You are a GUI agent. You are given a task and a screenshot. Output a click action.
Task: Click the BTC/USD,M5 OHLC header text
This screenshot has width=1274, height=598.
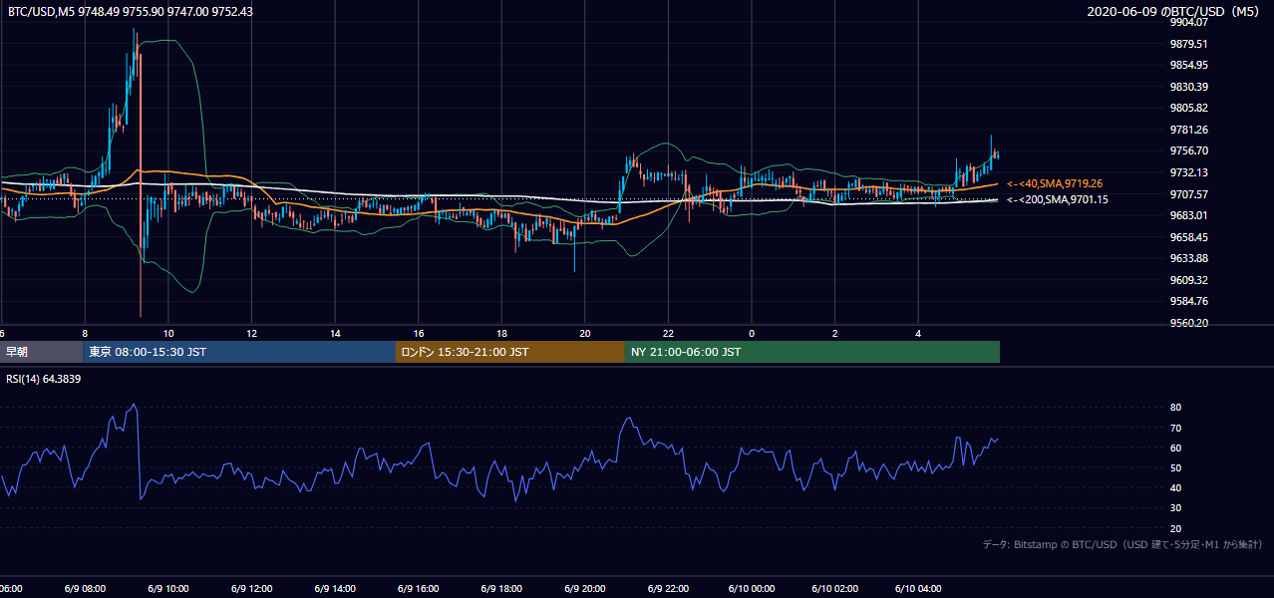(130, 11)
